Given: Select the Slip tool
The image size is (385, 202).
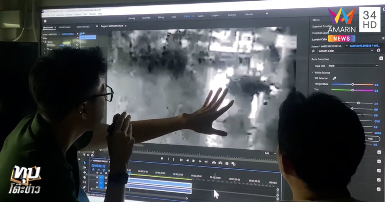Looking at the screenshot, I should pyautogui.click(x=84, y=182).
